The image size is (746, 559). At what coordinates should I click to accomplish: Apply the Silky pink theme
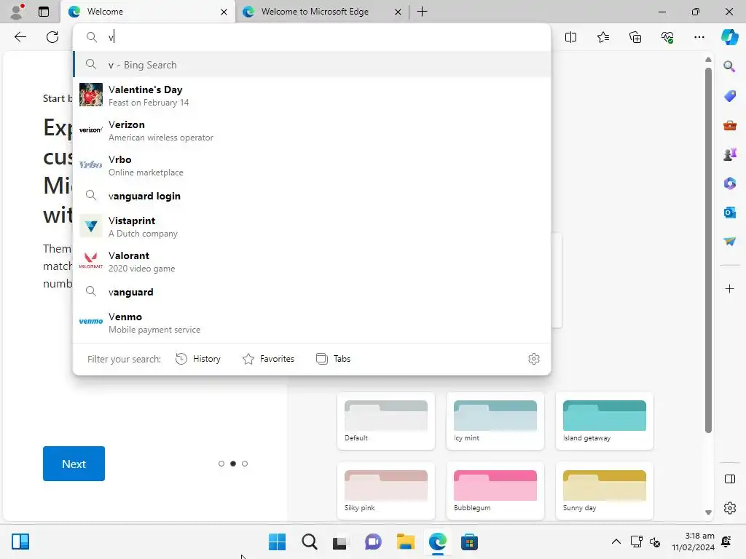coord(386,491)
